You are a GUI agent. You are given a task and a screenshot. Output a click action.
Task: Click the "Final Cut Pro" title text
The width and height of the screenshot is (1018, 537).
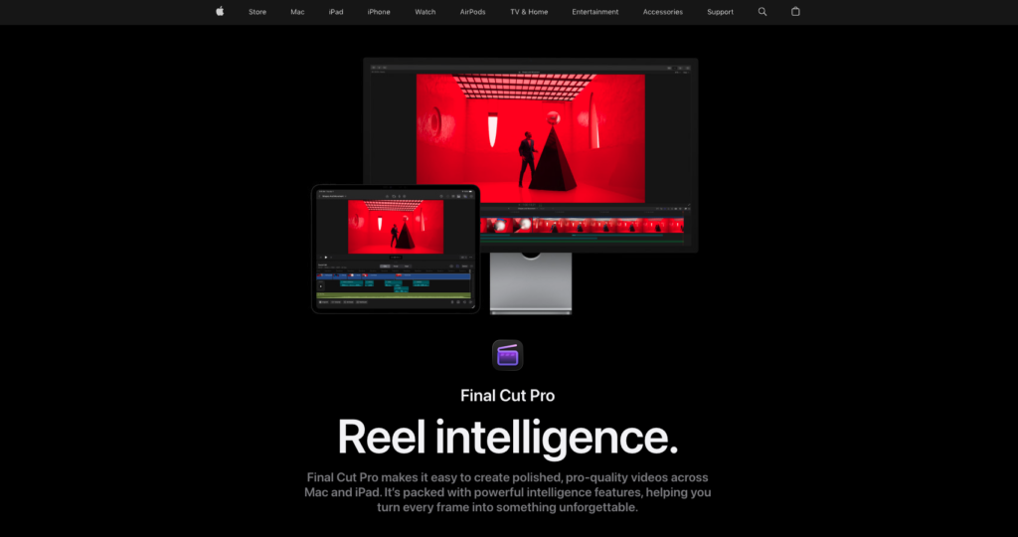pyautogui.click(x=507, y=396)
